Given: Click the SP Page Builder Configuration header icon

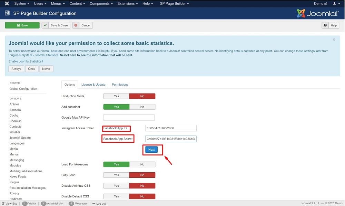Looking at the screenshot, I should (x=7, y=13).
